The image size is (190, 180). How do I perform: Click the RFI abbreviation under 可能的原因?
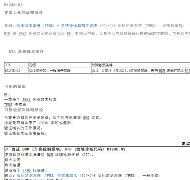[x=7, y=94]
